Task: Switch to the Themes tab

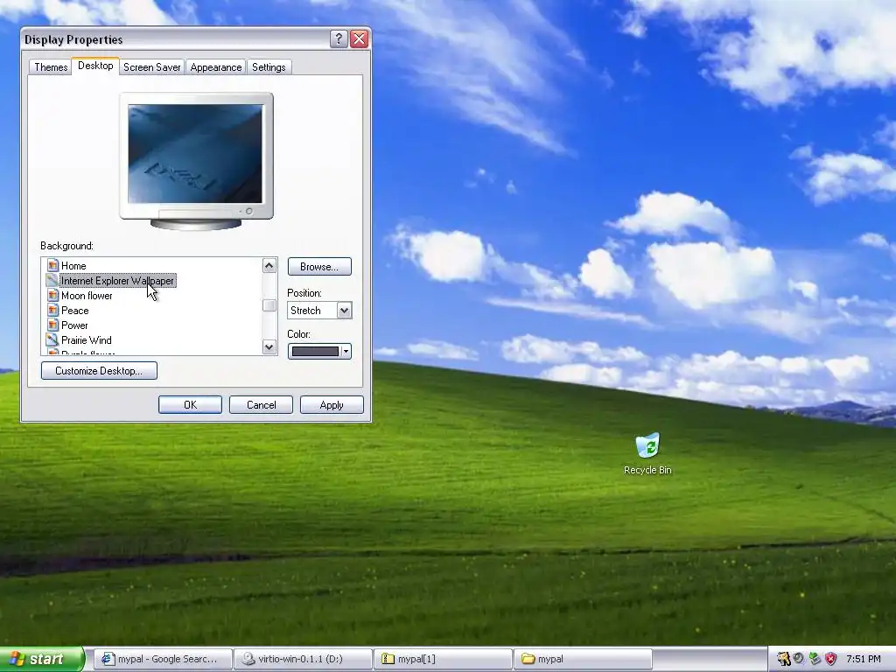Action: 51,67
